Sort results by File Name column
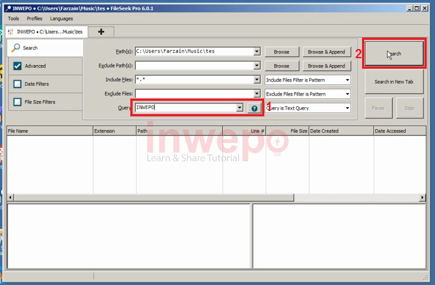435x285 pixels. 50,131
